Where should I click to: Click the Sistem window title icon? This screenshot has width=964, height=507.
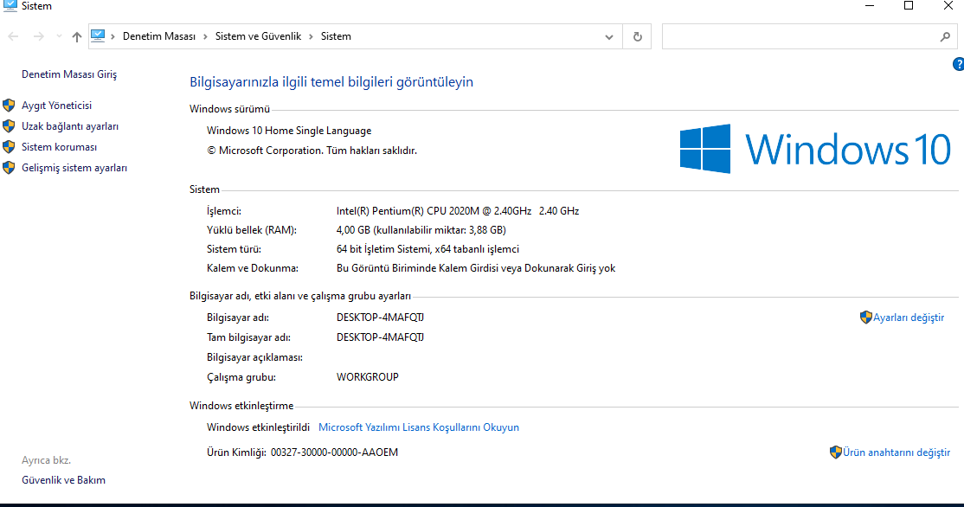pos(10,6)
